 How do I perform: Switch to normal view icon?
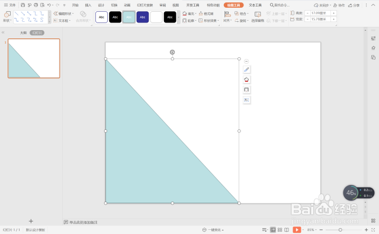[273, 230]
